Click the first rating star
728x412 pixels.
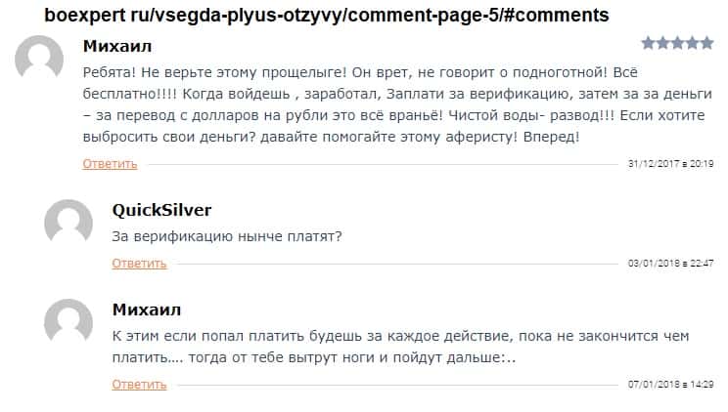click(x=649, y=43)
